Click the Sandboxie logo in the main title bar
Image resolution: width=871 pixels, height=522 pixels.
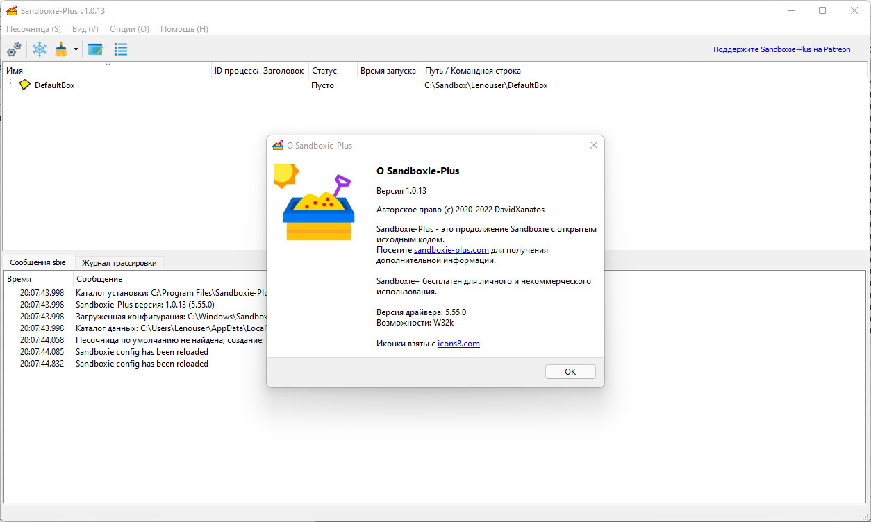tap(11, 10)
